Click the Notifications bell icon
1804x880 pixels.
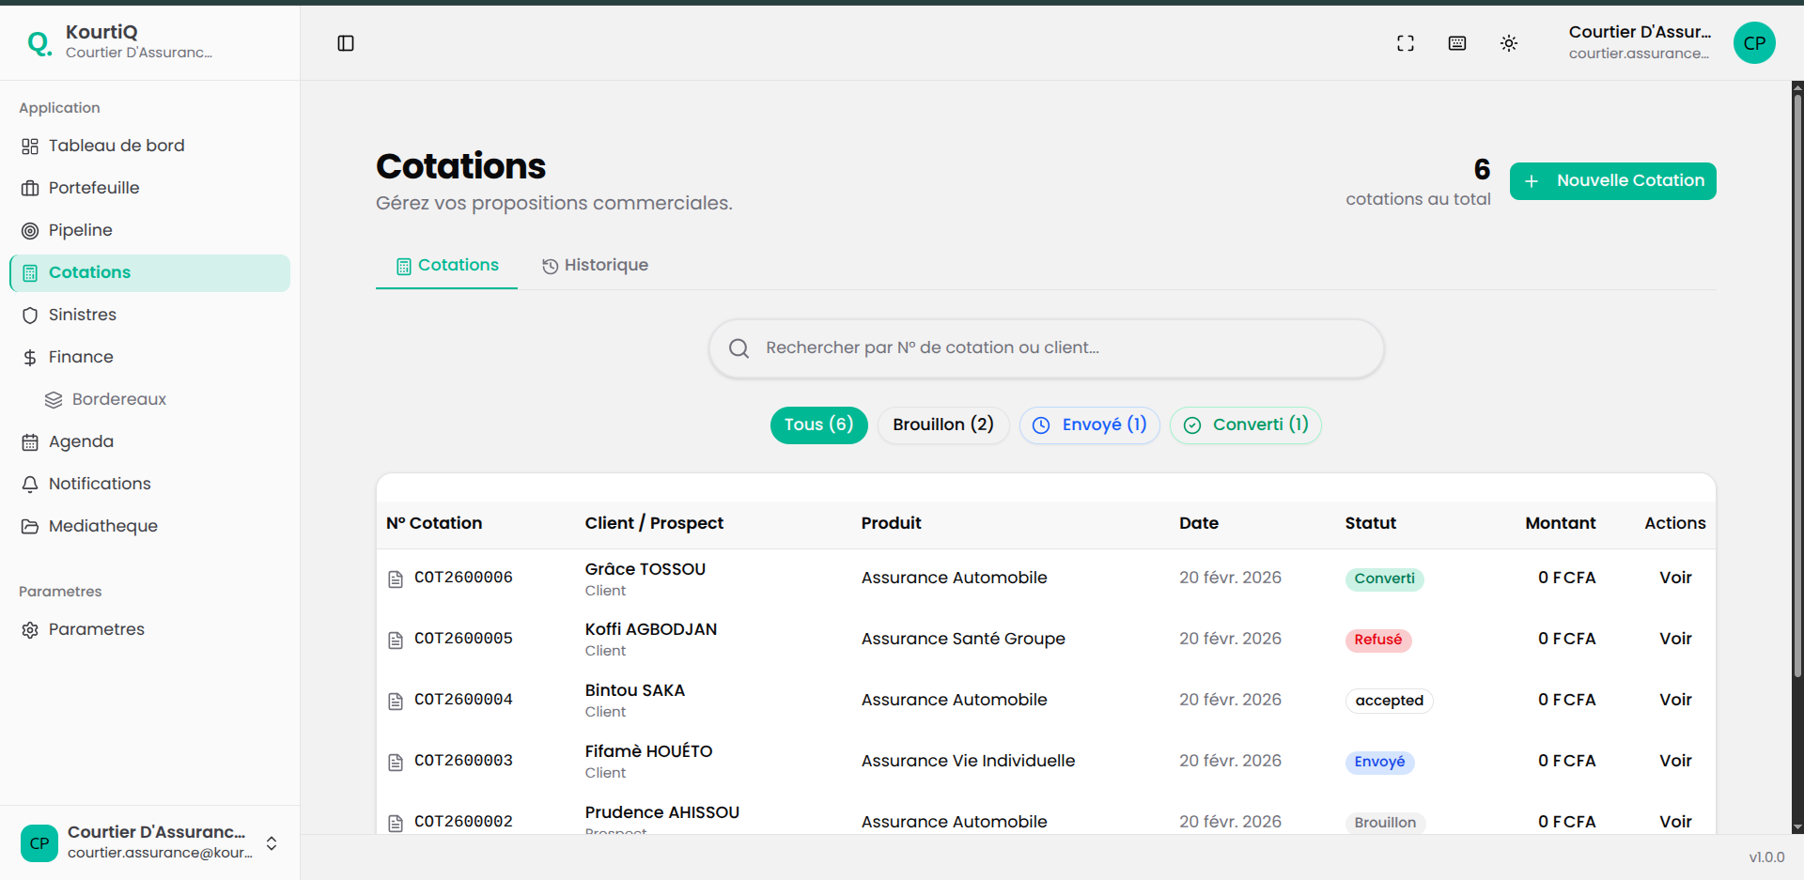29,483
